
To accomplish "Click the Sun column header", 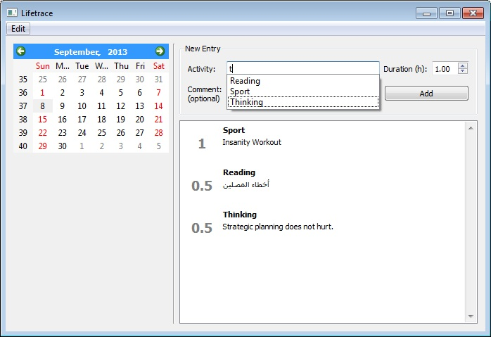I will [x=43, y=66].
